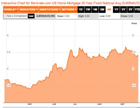Switch to the YTD range
This screenshot has height=108, width=140.
point(137,9)
